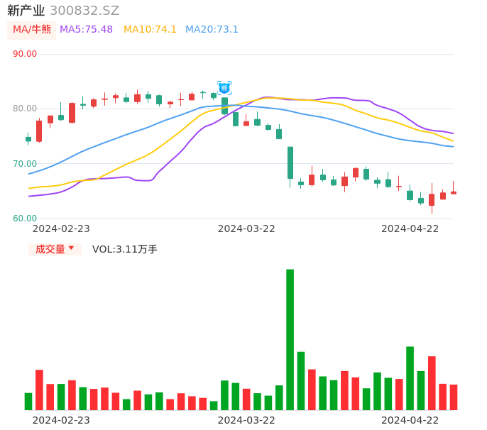
Task: Click the 2024-03-22 date label under price chart
Action: point(246,228)
